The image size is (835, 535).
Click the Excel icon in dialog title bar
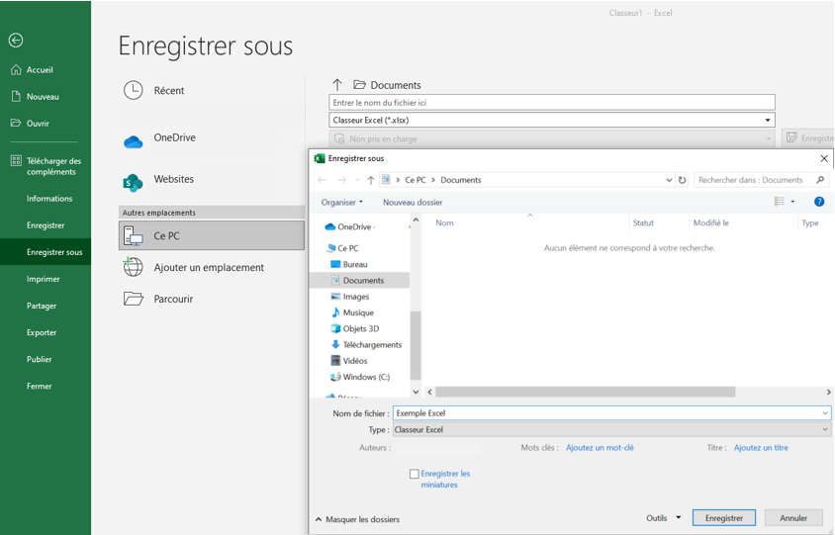(320, 158)
